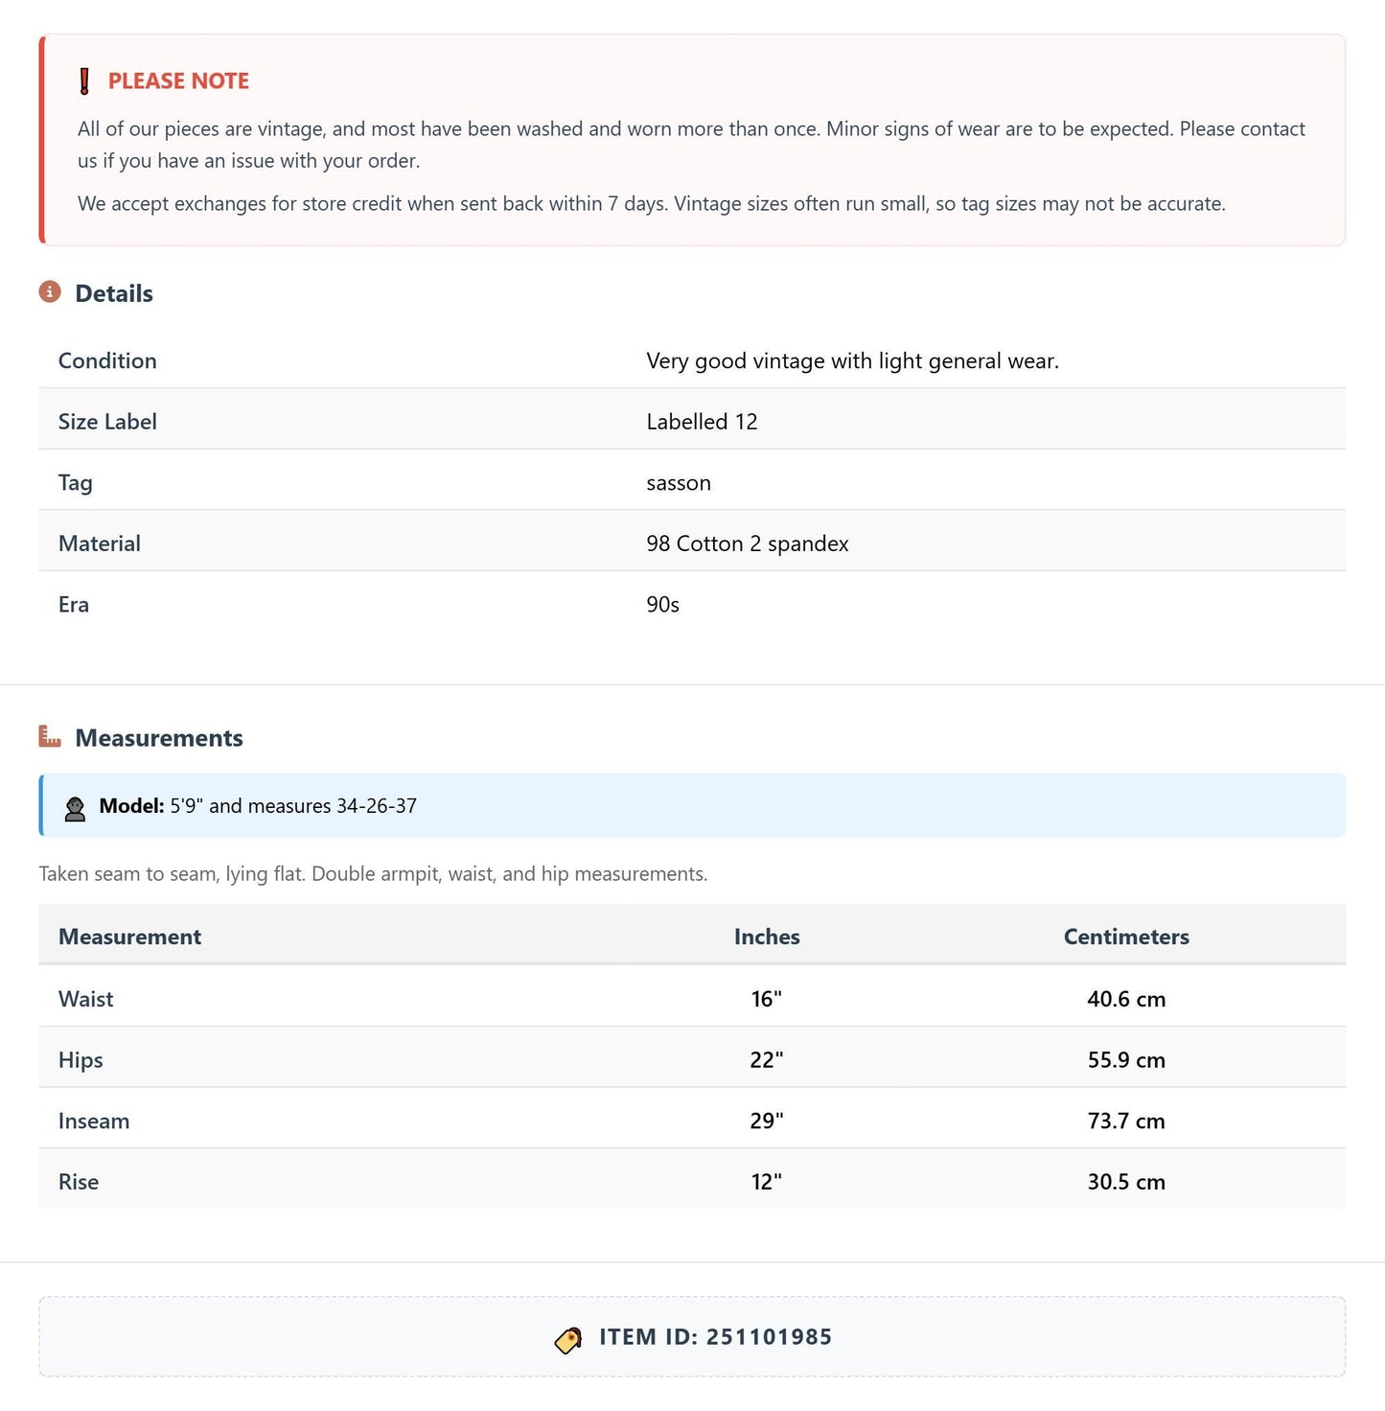
Task: Click the PLEASE NOTE heading
Action: click(x=178, y=81)
